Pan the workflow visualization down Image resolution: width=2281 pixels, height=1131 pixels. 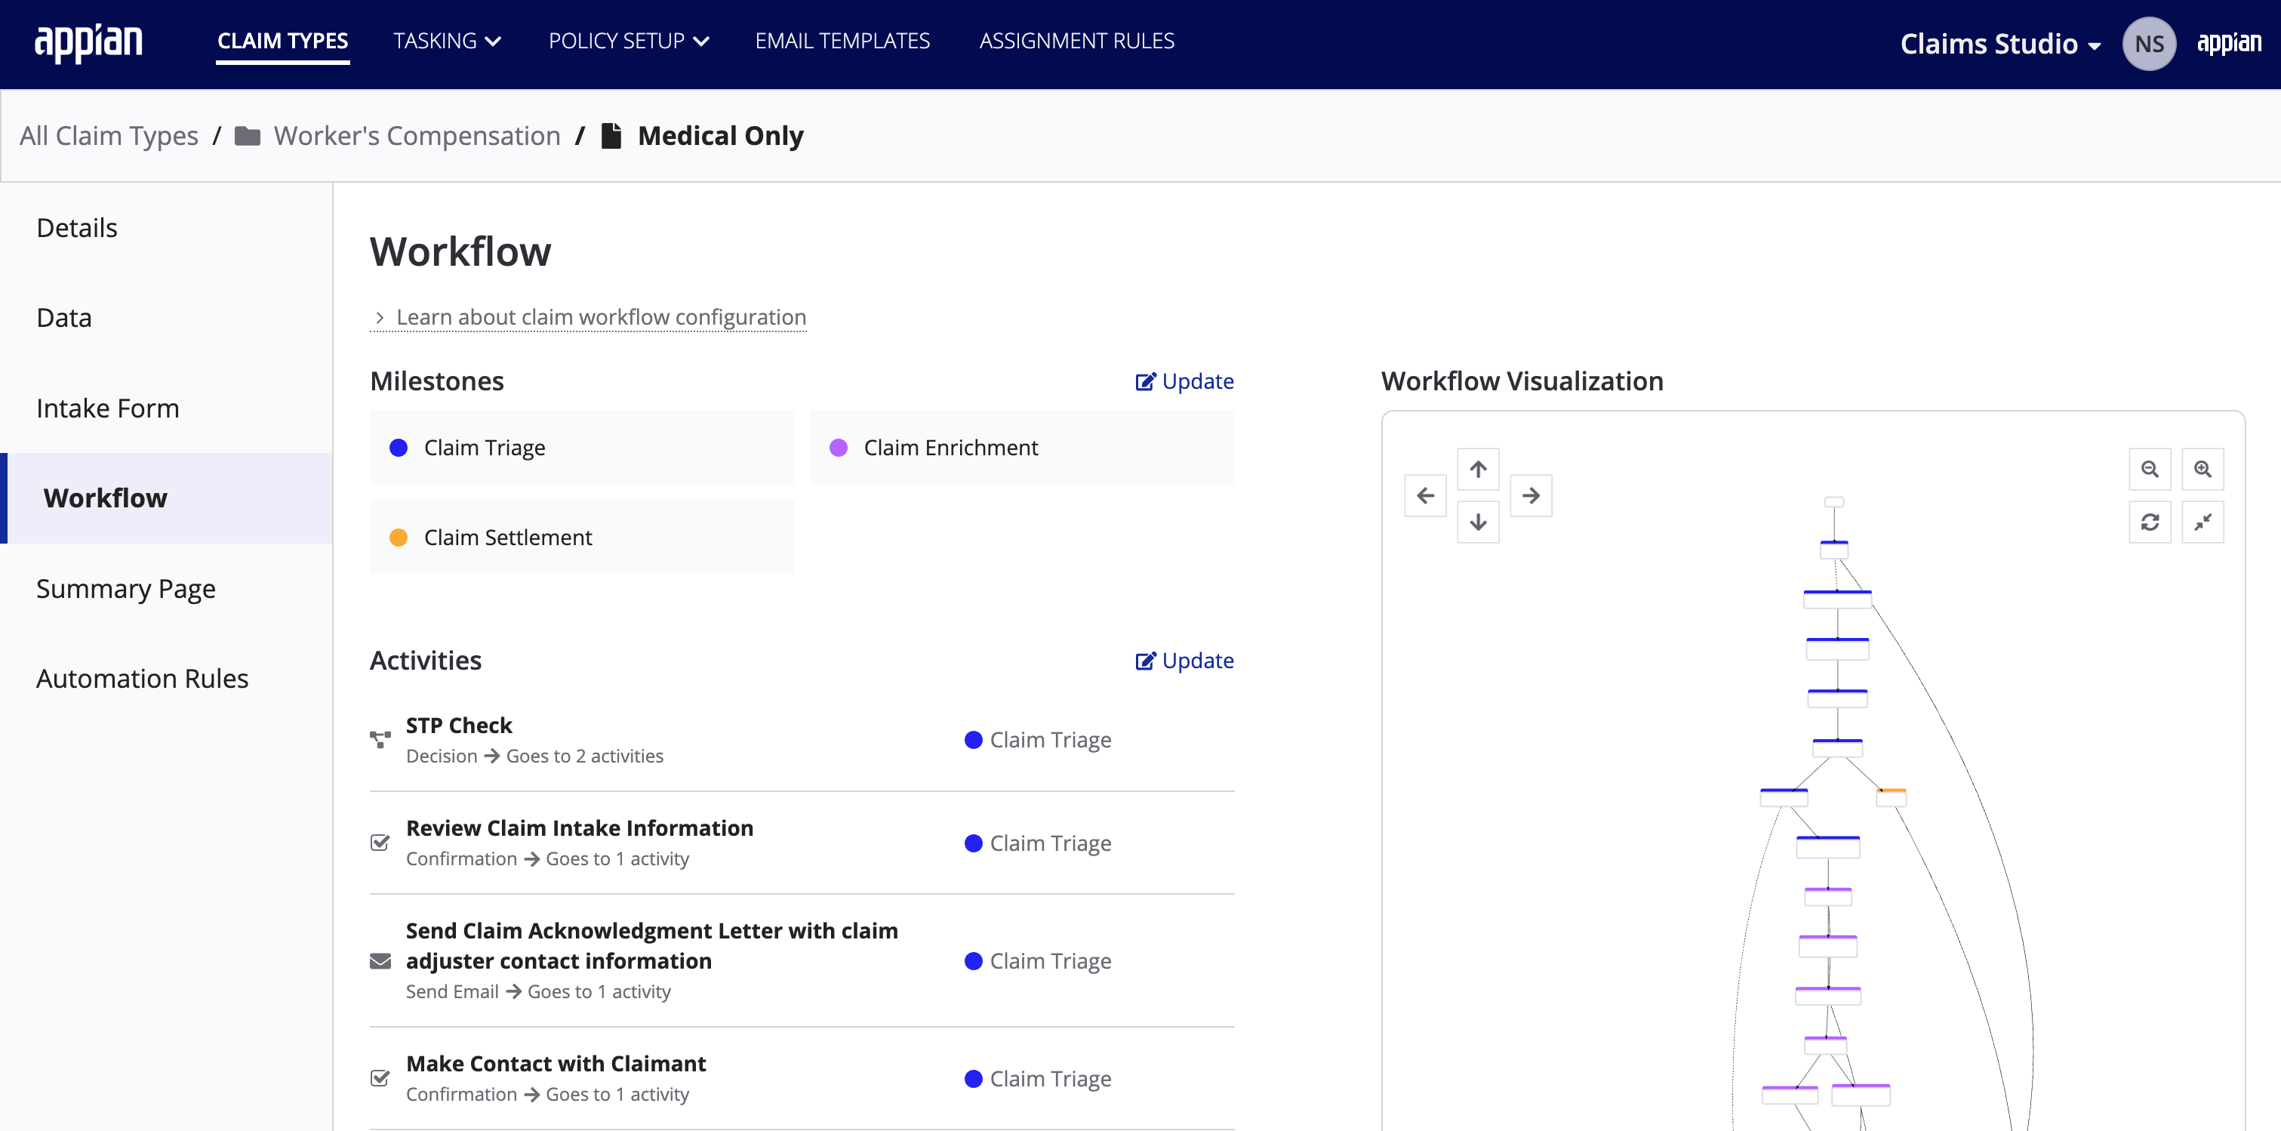tap(1478, 522)
